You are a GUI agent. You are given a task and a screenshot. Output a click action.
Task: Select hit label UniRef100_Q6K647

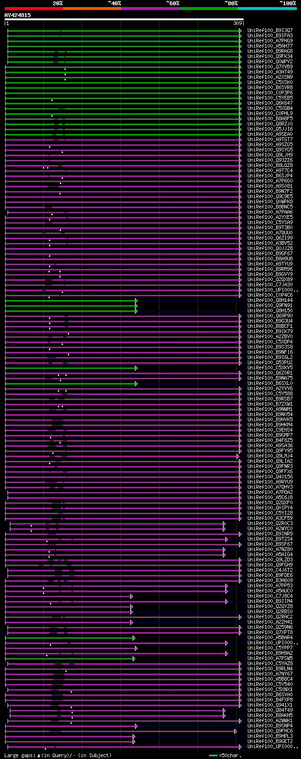pyautogui.click(x=270, y=103)
